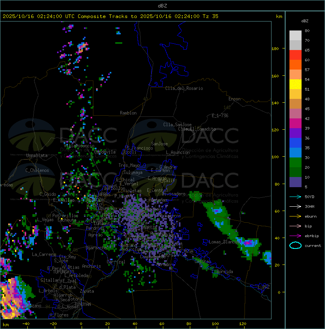
Task: Click the C_Guido map label
Action: coord(48,194)
